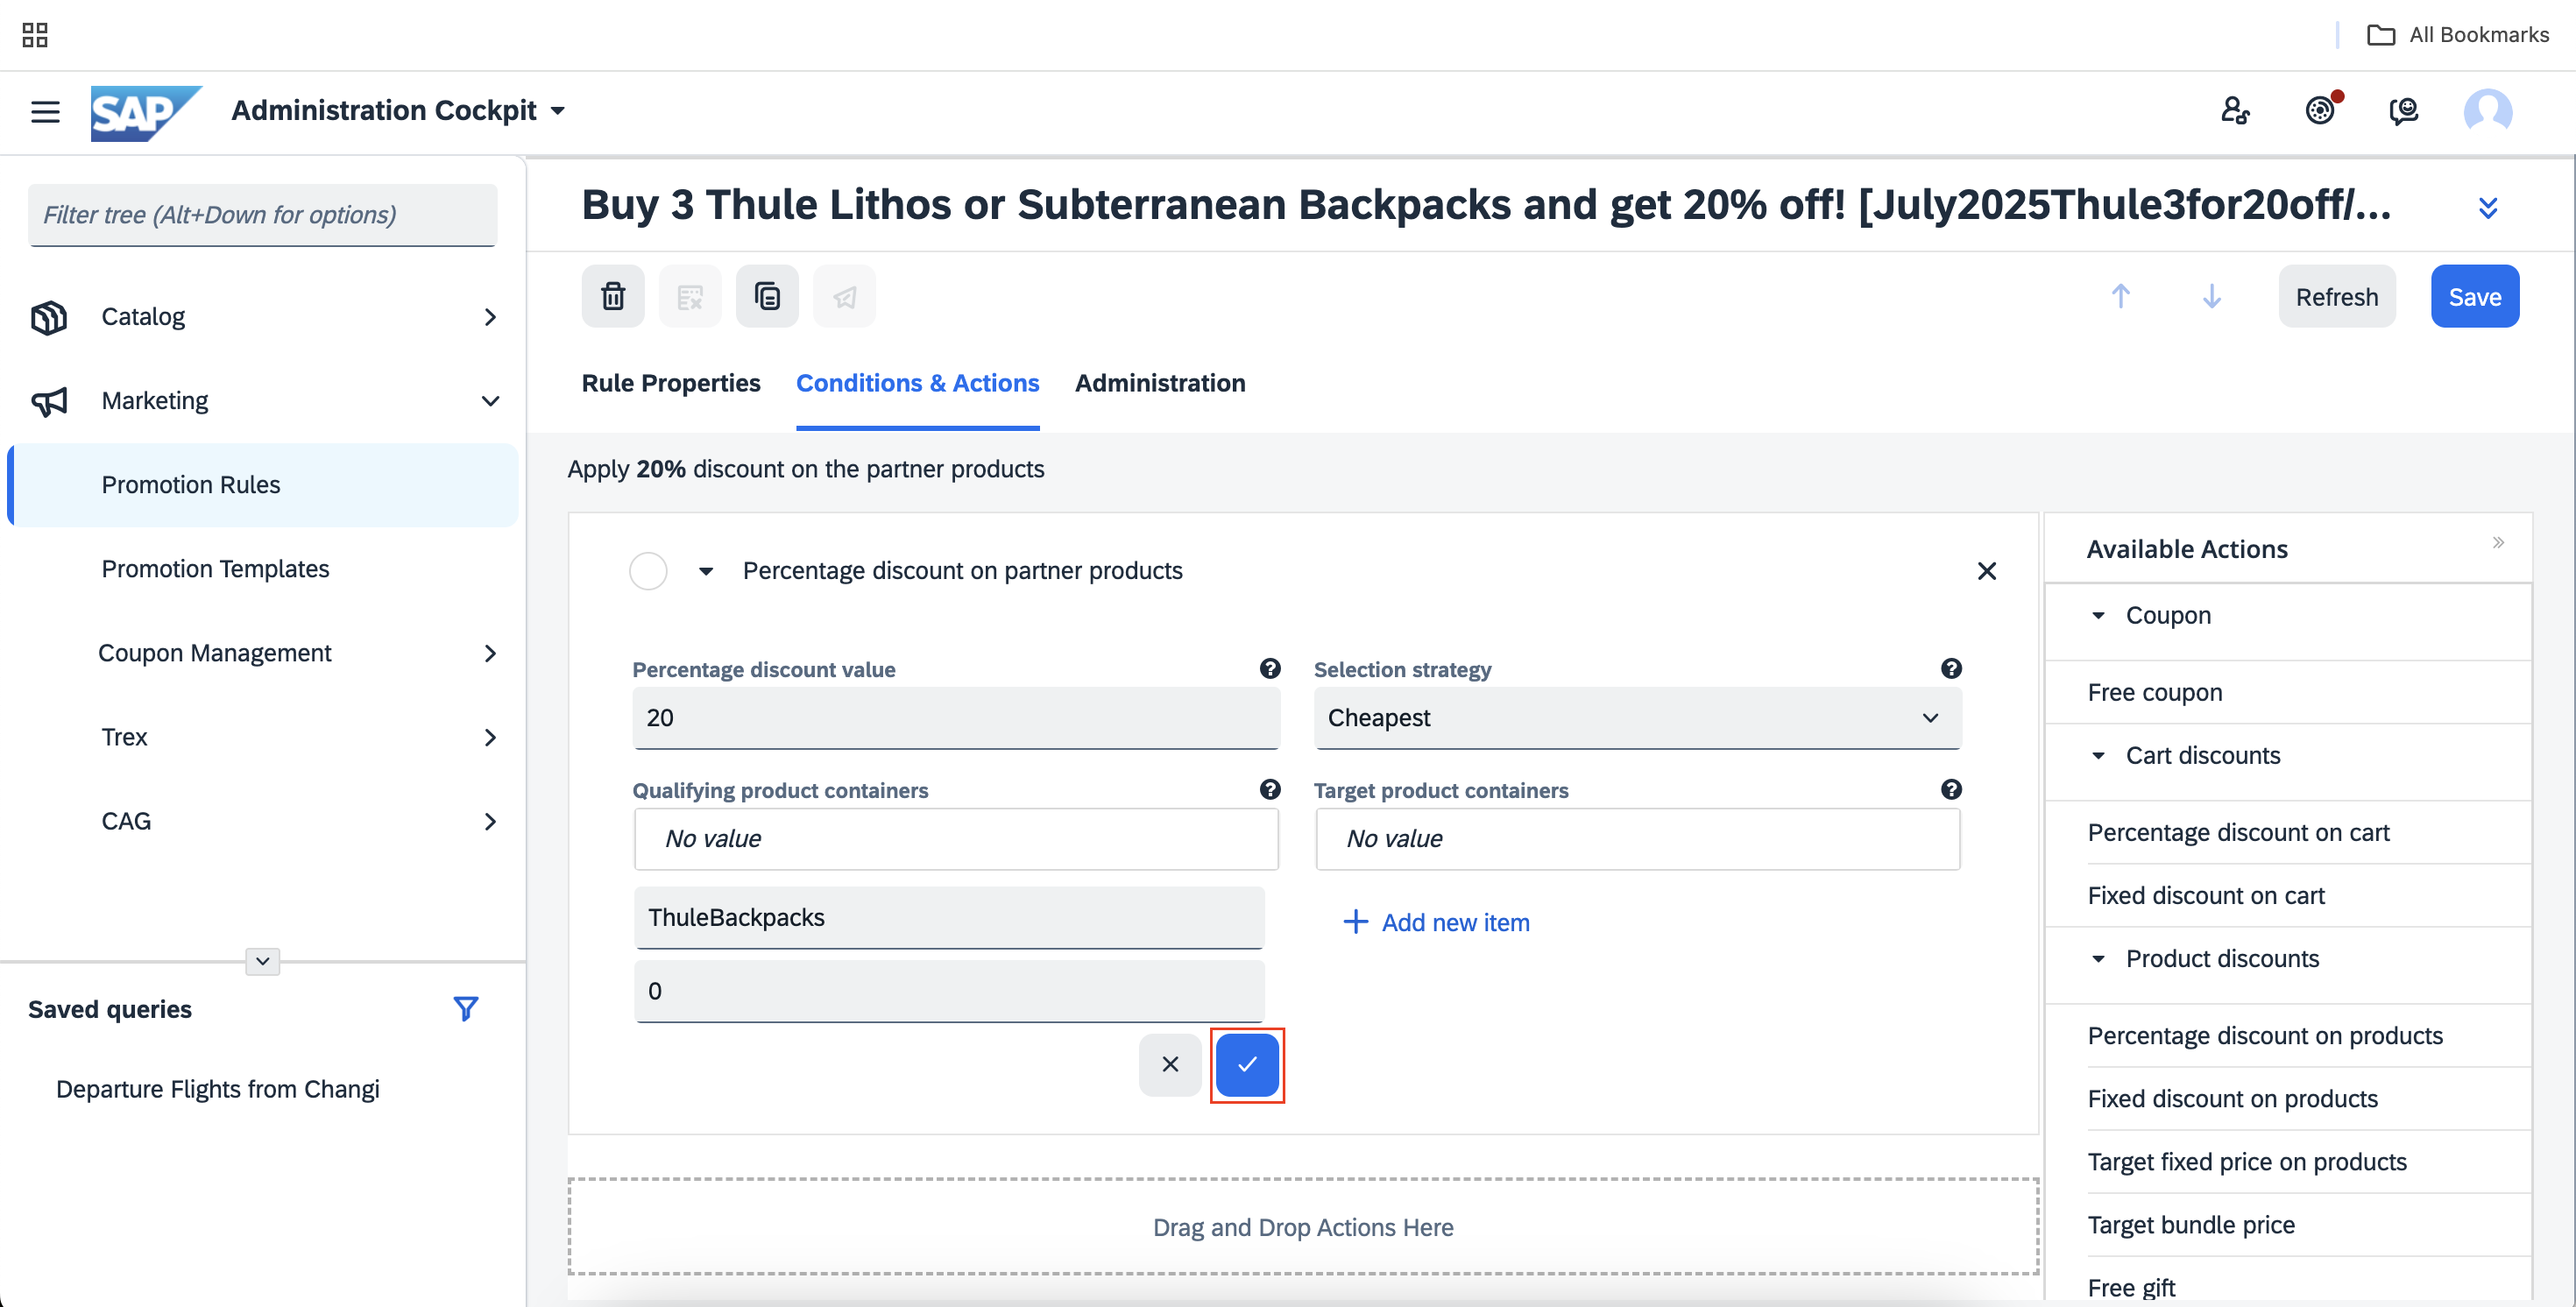Select Promotion Rules in tree
The width and height of the screenshot is (2576, 1307).
coord(262,485)
